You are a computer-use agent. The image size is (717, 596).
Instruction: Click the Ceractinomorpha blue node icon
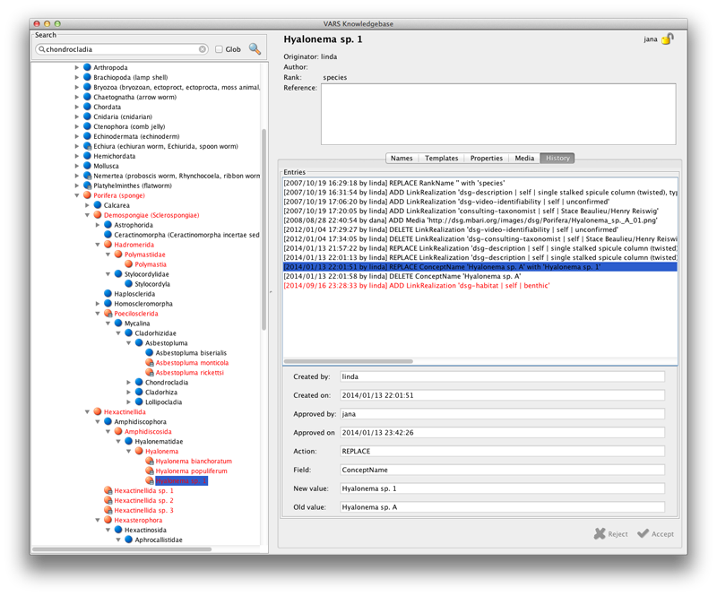108,235
